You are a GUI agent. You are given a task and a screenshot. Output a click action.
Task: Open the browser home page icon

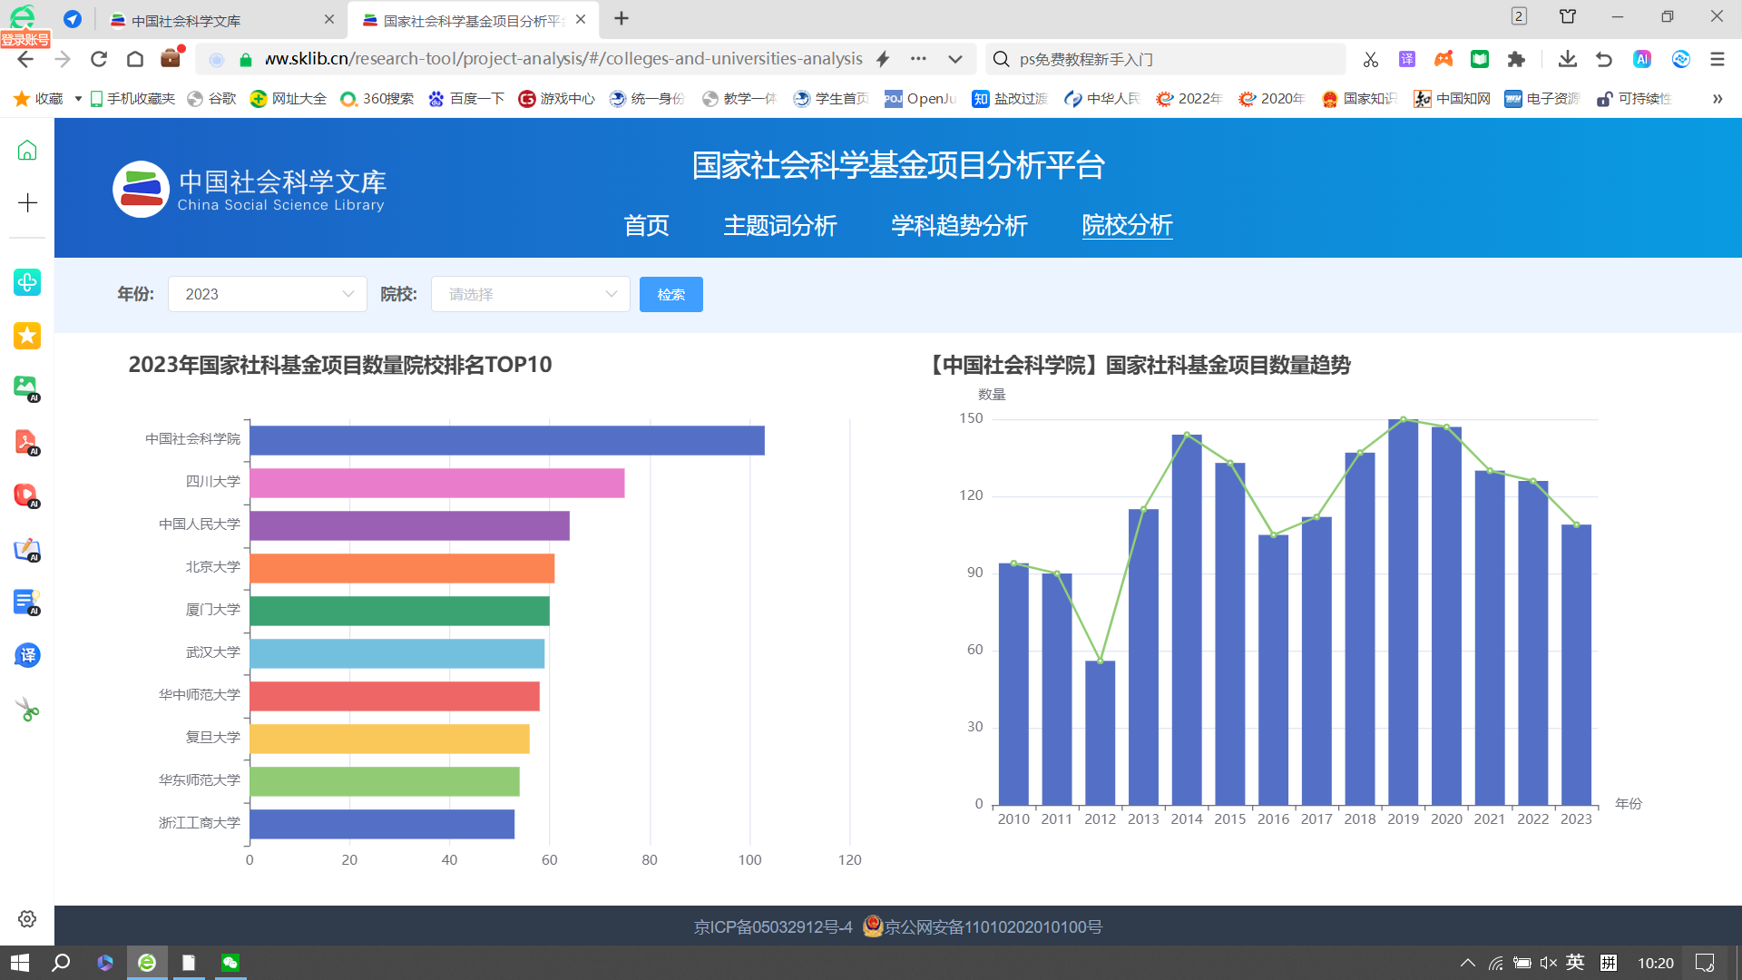tap(135, 59)
